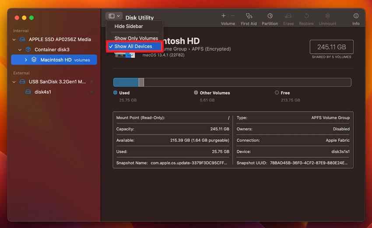Eject the disk4s1 volume
This screenshot has height=228, width=372.
(91, 92)
